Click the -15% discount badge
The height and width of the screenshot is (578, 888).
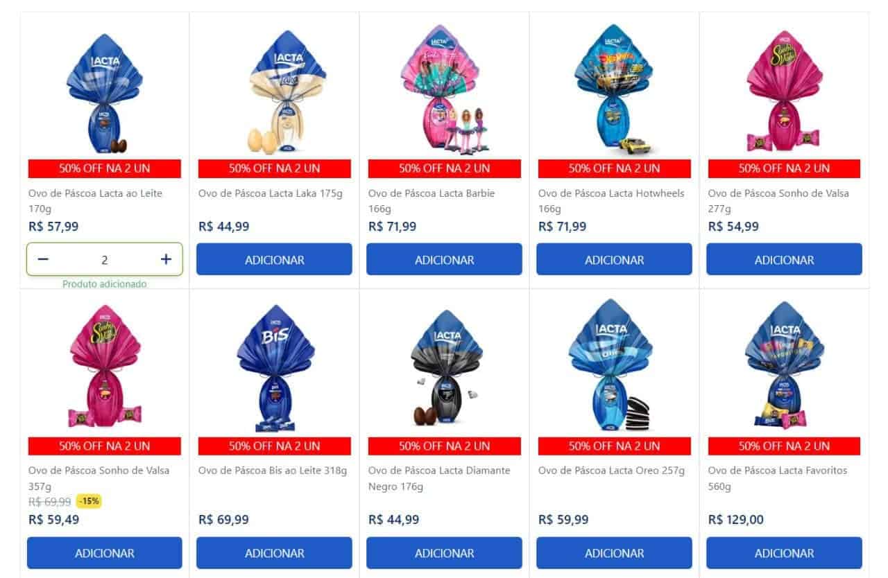pos(89,501)
